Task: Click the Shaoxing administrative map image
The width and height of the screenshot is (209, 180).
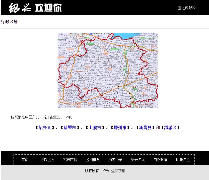Action: [x=108, y=70]
